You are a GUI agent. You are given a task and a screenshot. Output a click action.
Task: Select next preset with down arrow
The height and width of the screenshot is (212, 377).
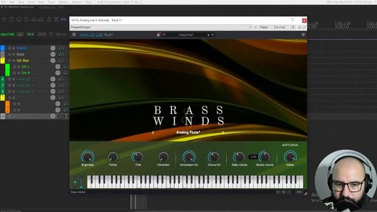pos(213,35)
